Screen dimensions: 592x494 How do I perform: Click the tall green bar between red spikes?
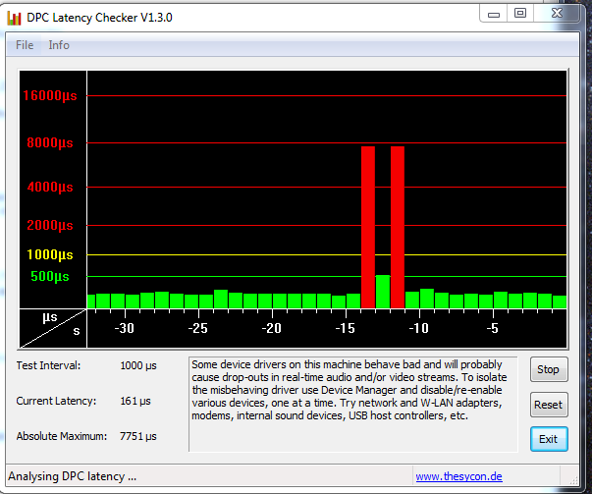(x=383, y=292)
